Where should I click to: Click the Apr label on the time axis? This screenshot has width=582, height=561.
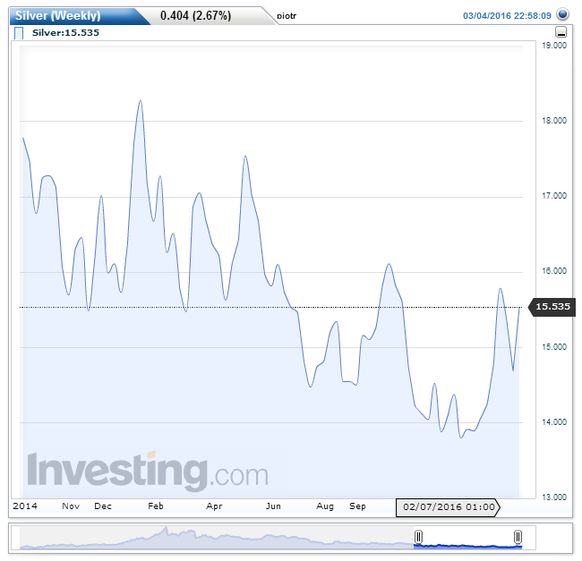point(214,506)
